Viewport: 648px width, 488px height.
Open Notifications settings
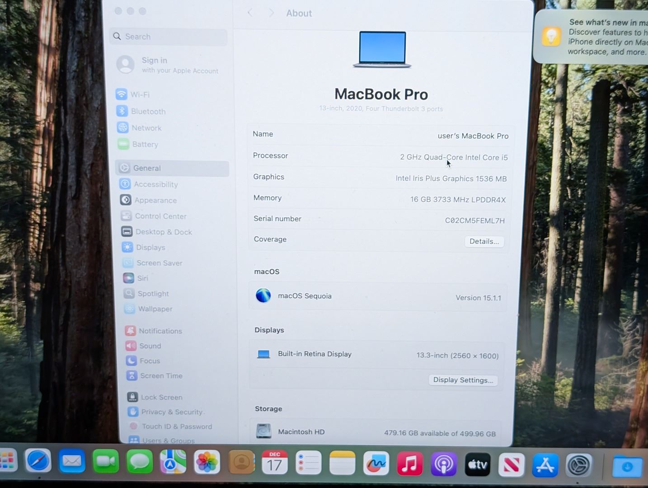coord(160,331)
